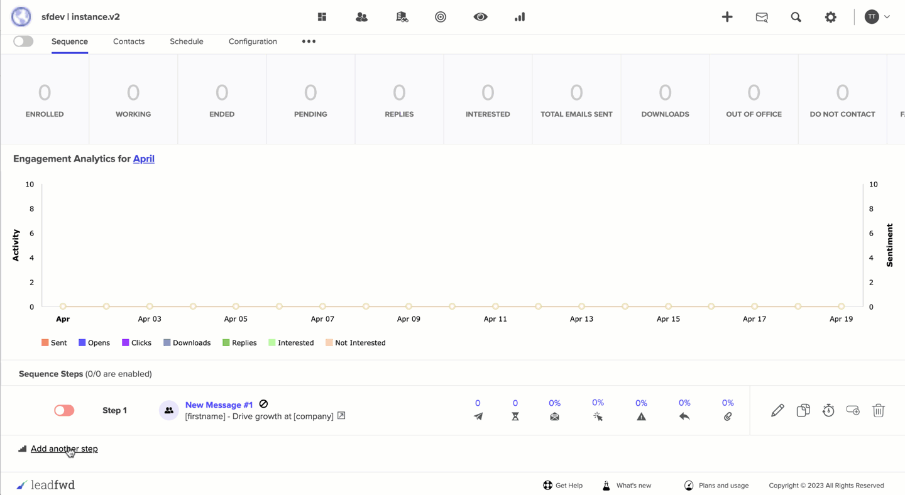Delete Step 1 using the trash icon
The width and height of the screenshot is (905, 495).
(878, 410)
